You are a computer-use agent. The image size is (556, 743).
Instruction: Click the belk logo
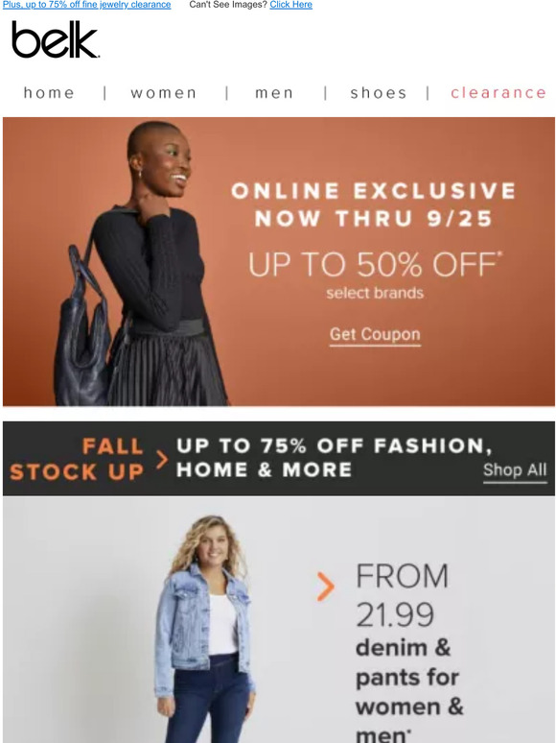(x=56, y=39)
